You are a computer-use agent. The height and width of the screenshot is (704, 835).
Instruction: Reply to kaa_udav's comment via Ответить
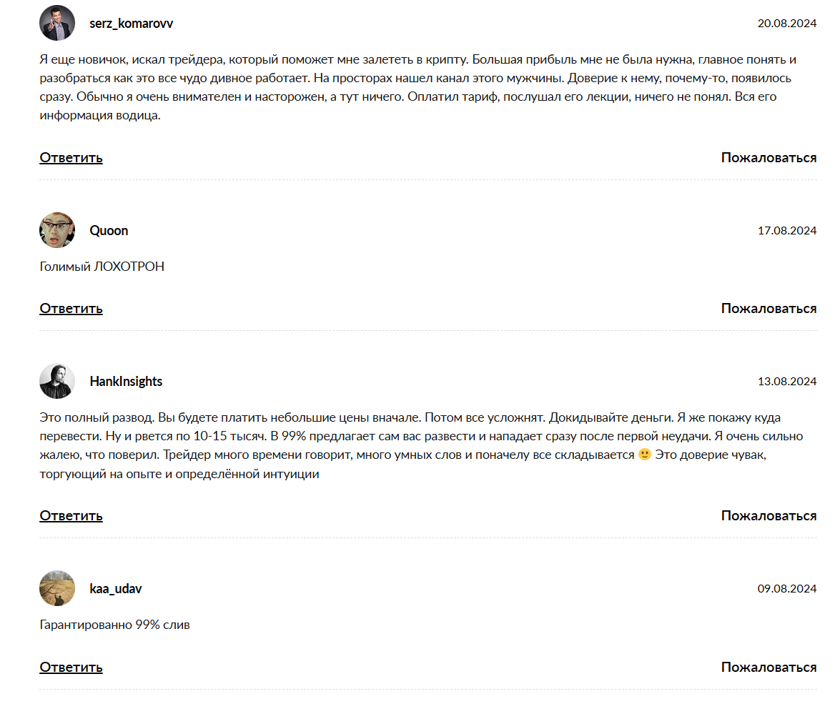coord(71,667)
